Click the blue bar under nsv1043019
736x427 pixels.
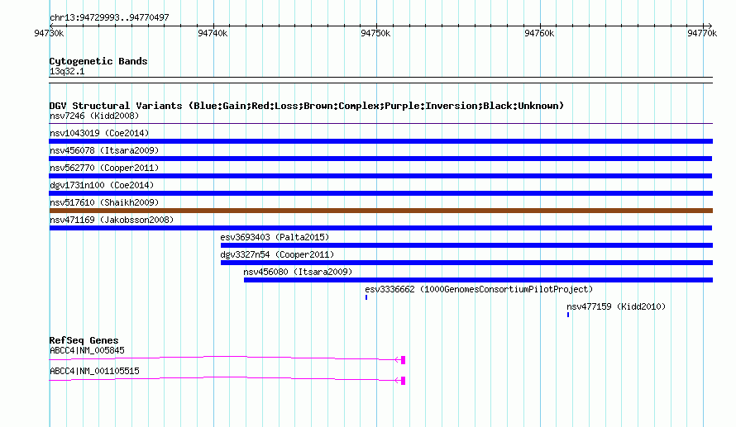381,141
